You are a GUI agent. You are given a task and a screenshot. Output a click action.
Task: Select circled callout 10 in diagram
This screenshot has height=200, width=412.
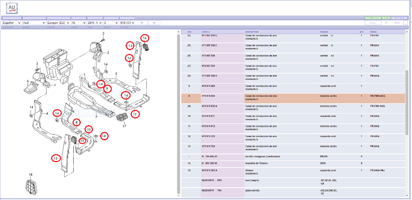(x=89, y=129)
